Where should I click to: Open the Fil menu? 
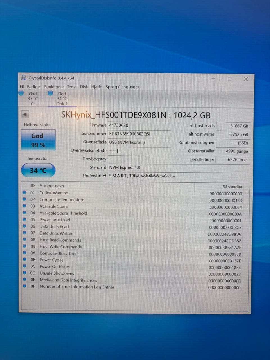point(22,87)
